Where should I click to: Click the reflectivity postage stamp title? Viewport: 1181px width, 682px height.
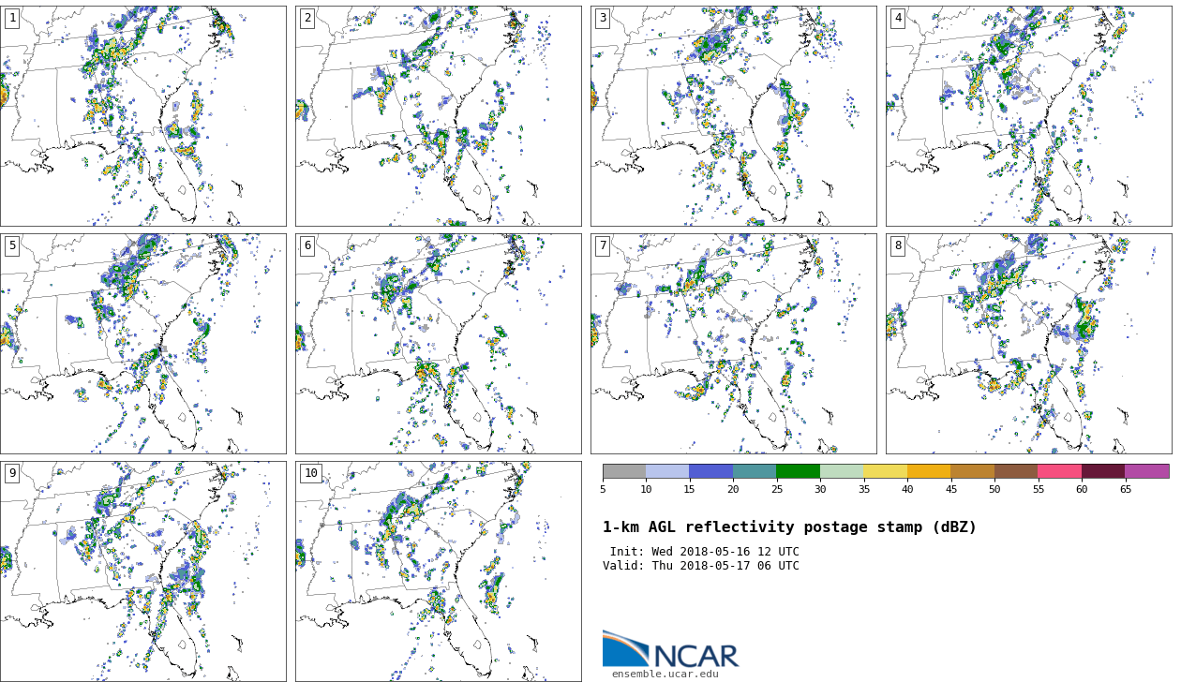(x=789, y=527)
